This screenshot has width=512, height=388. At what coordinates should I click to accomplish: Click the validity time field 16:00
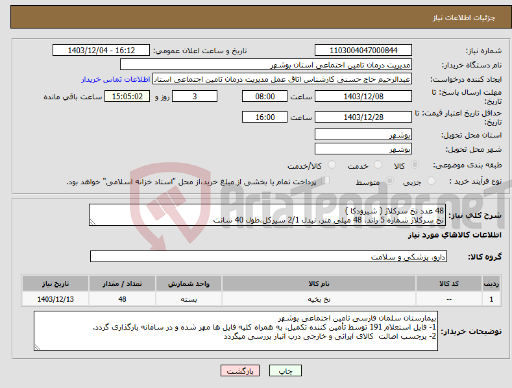tap(265, 117)
